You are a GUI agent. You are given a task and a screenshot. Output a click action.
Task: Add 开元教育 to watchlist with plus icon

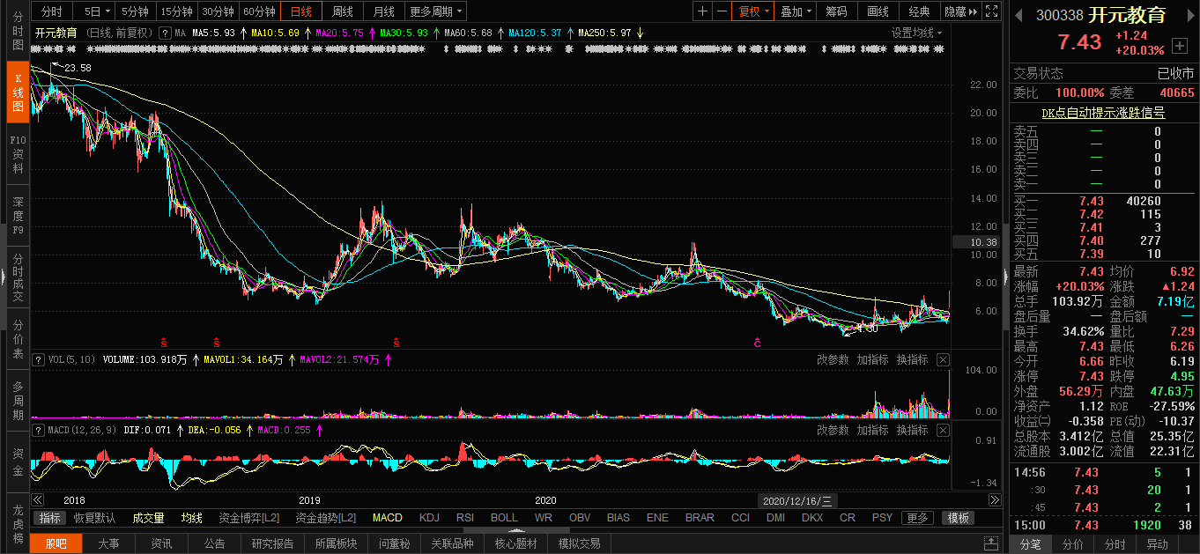[1180, 46]
